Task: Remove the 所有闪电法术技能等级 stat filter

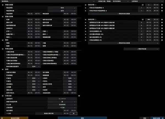Action: [x=162, y=11]
